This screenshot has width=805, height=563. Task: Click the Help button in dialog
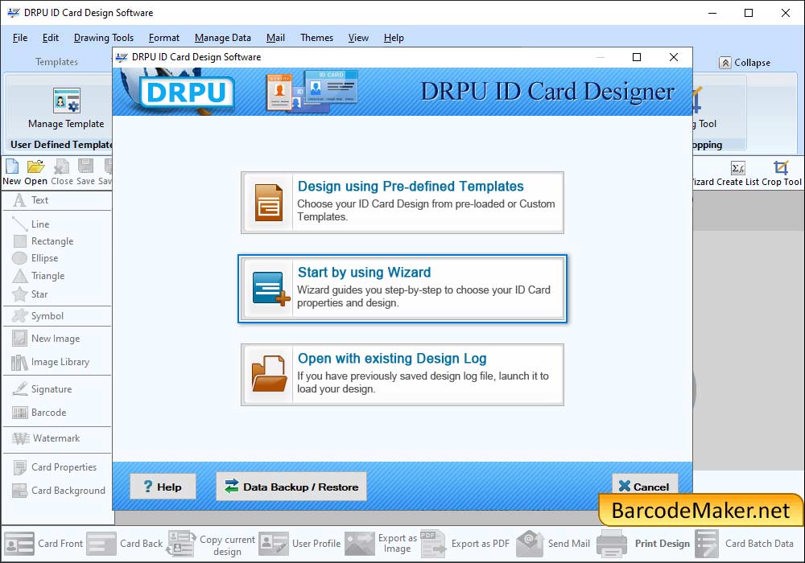pos(163,487)
